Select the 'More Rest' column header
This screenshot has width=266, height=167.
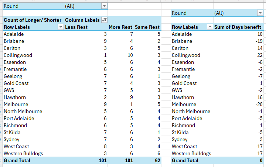[x=120, y=27]
